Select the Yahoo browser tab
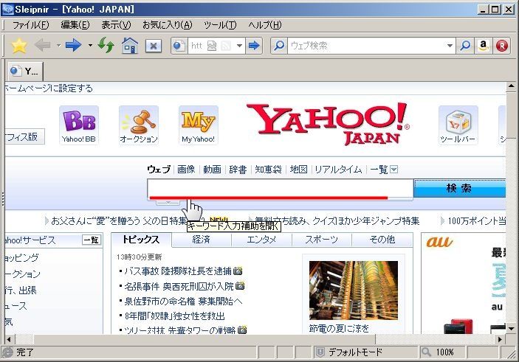This screenshot has width=519, height=362. 25,71
